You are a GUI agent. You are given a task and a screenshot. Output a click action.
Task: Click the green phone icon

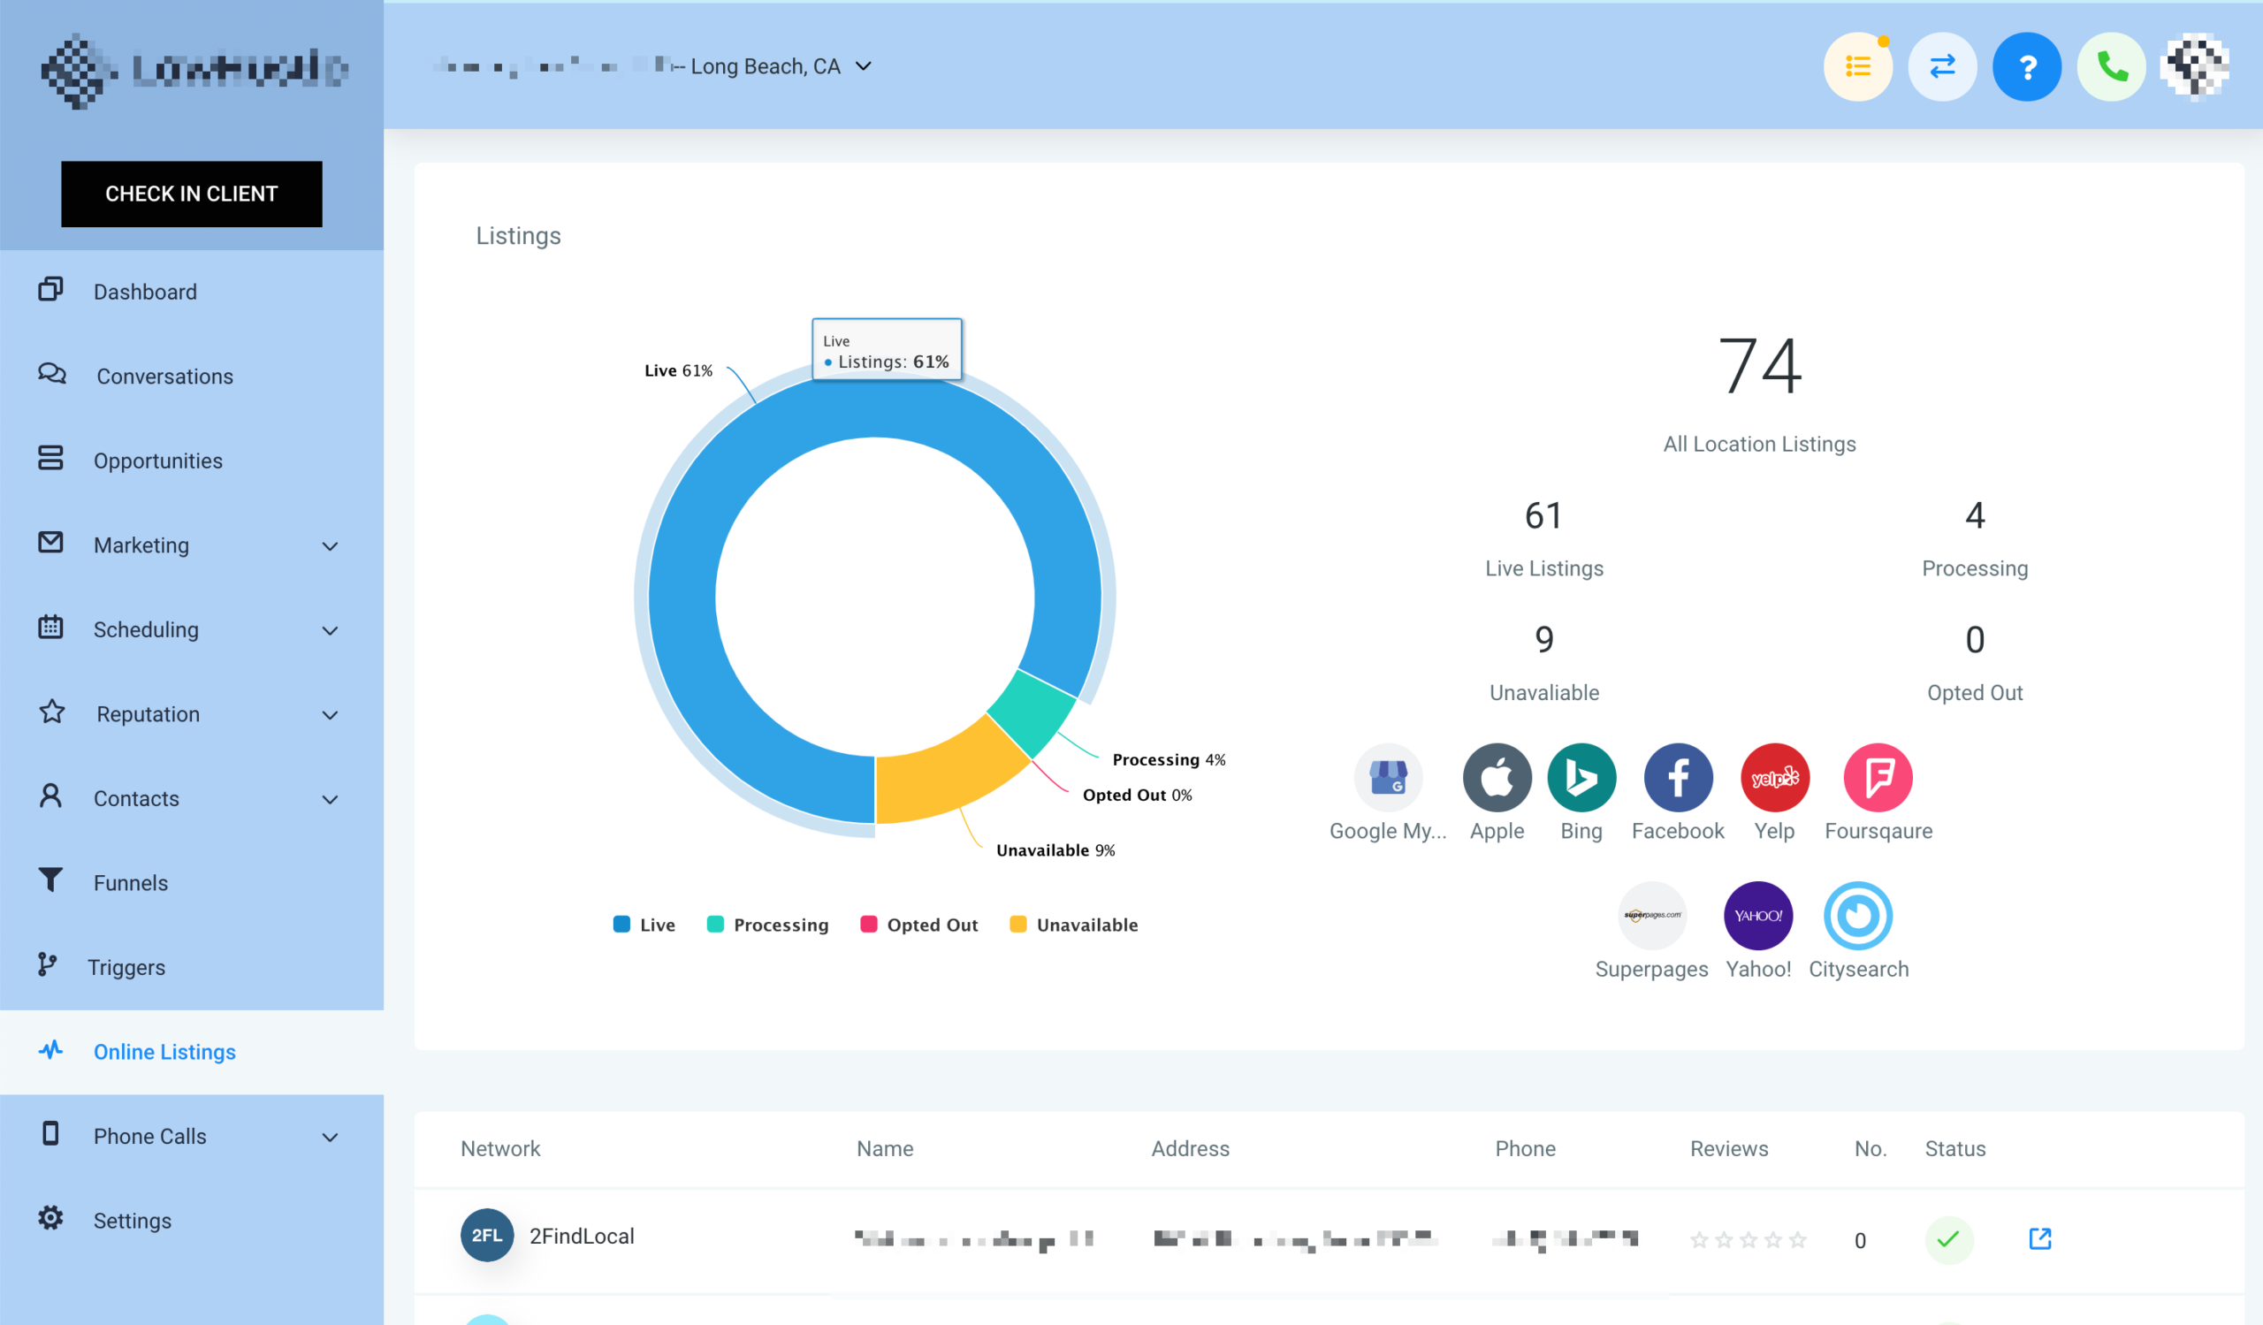[x=2111, y=66]
